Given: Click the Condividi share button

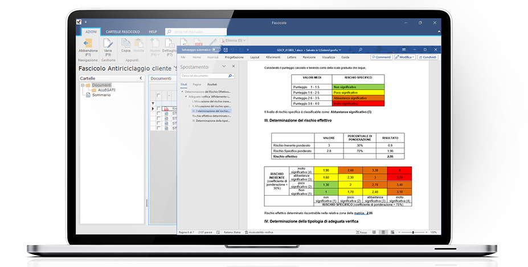Looking at the screenshot, I should [428, 58].
